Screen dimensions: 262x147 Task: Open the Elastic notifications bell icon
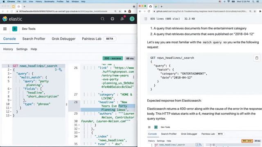point(122,19)
